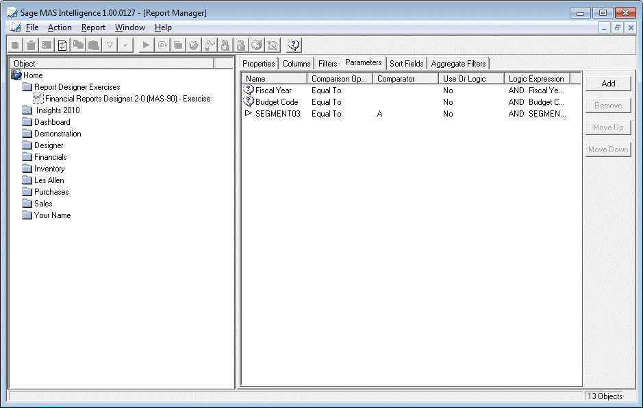Viewport: 643px width, 408px height.
Task: Select the Financial Reports Designer 2-0 report
Action: (x=127, y=99)
